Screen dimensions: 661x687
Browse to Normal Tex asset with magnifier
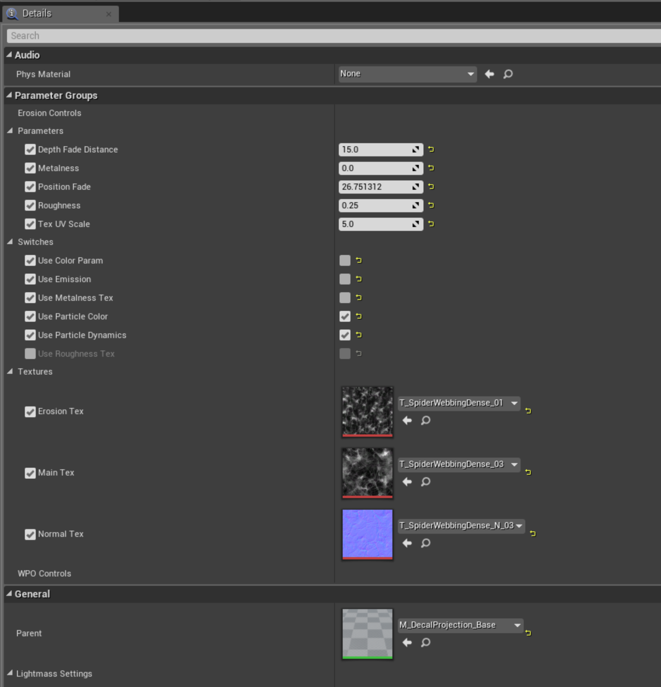click(x=425, y=543)
